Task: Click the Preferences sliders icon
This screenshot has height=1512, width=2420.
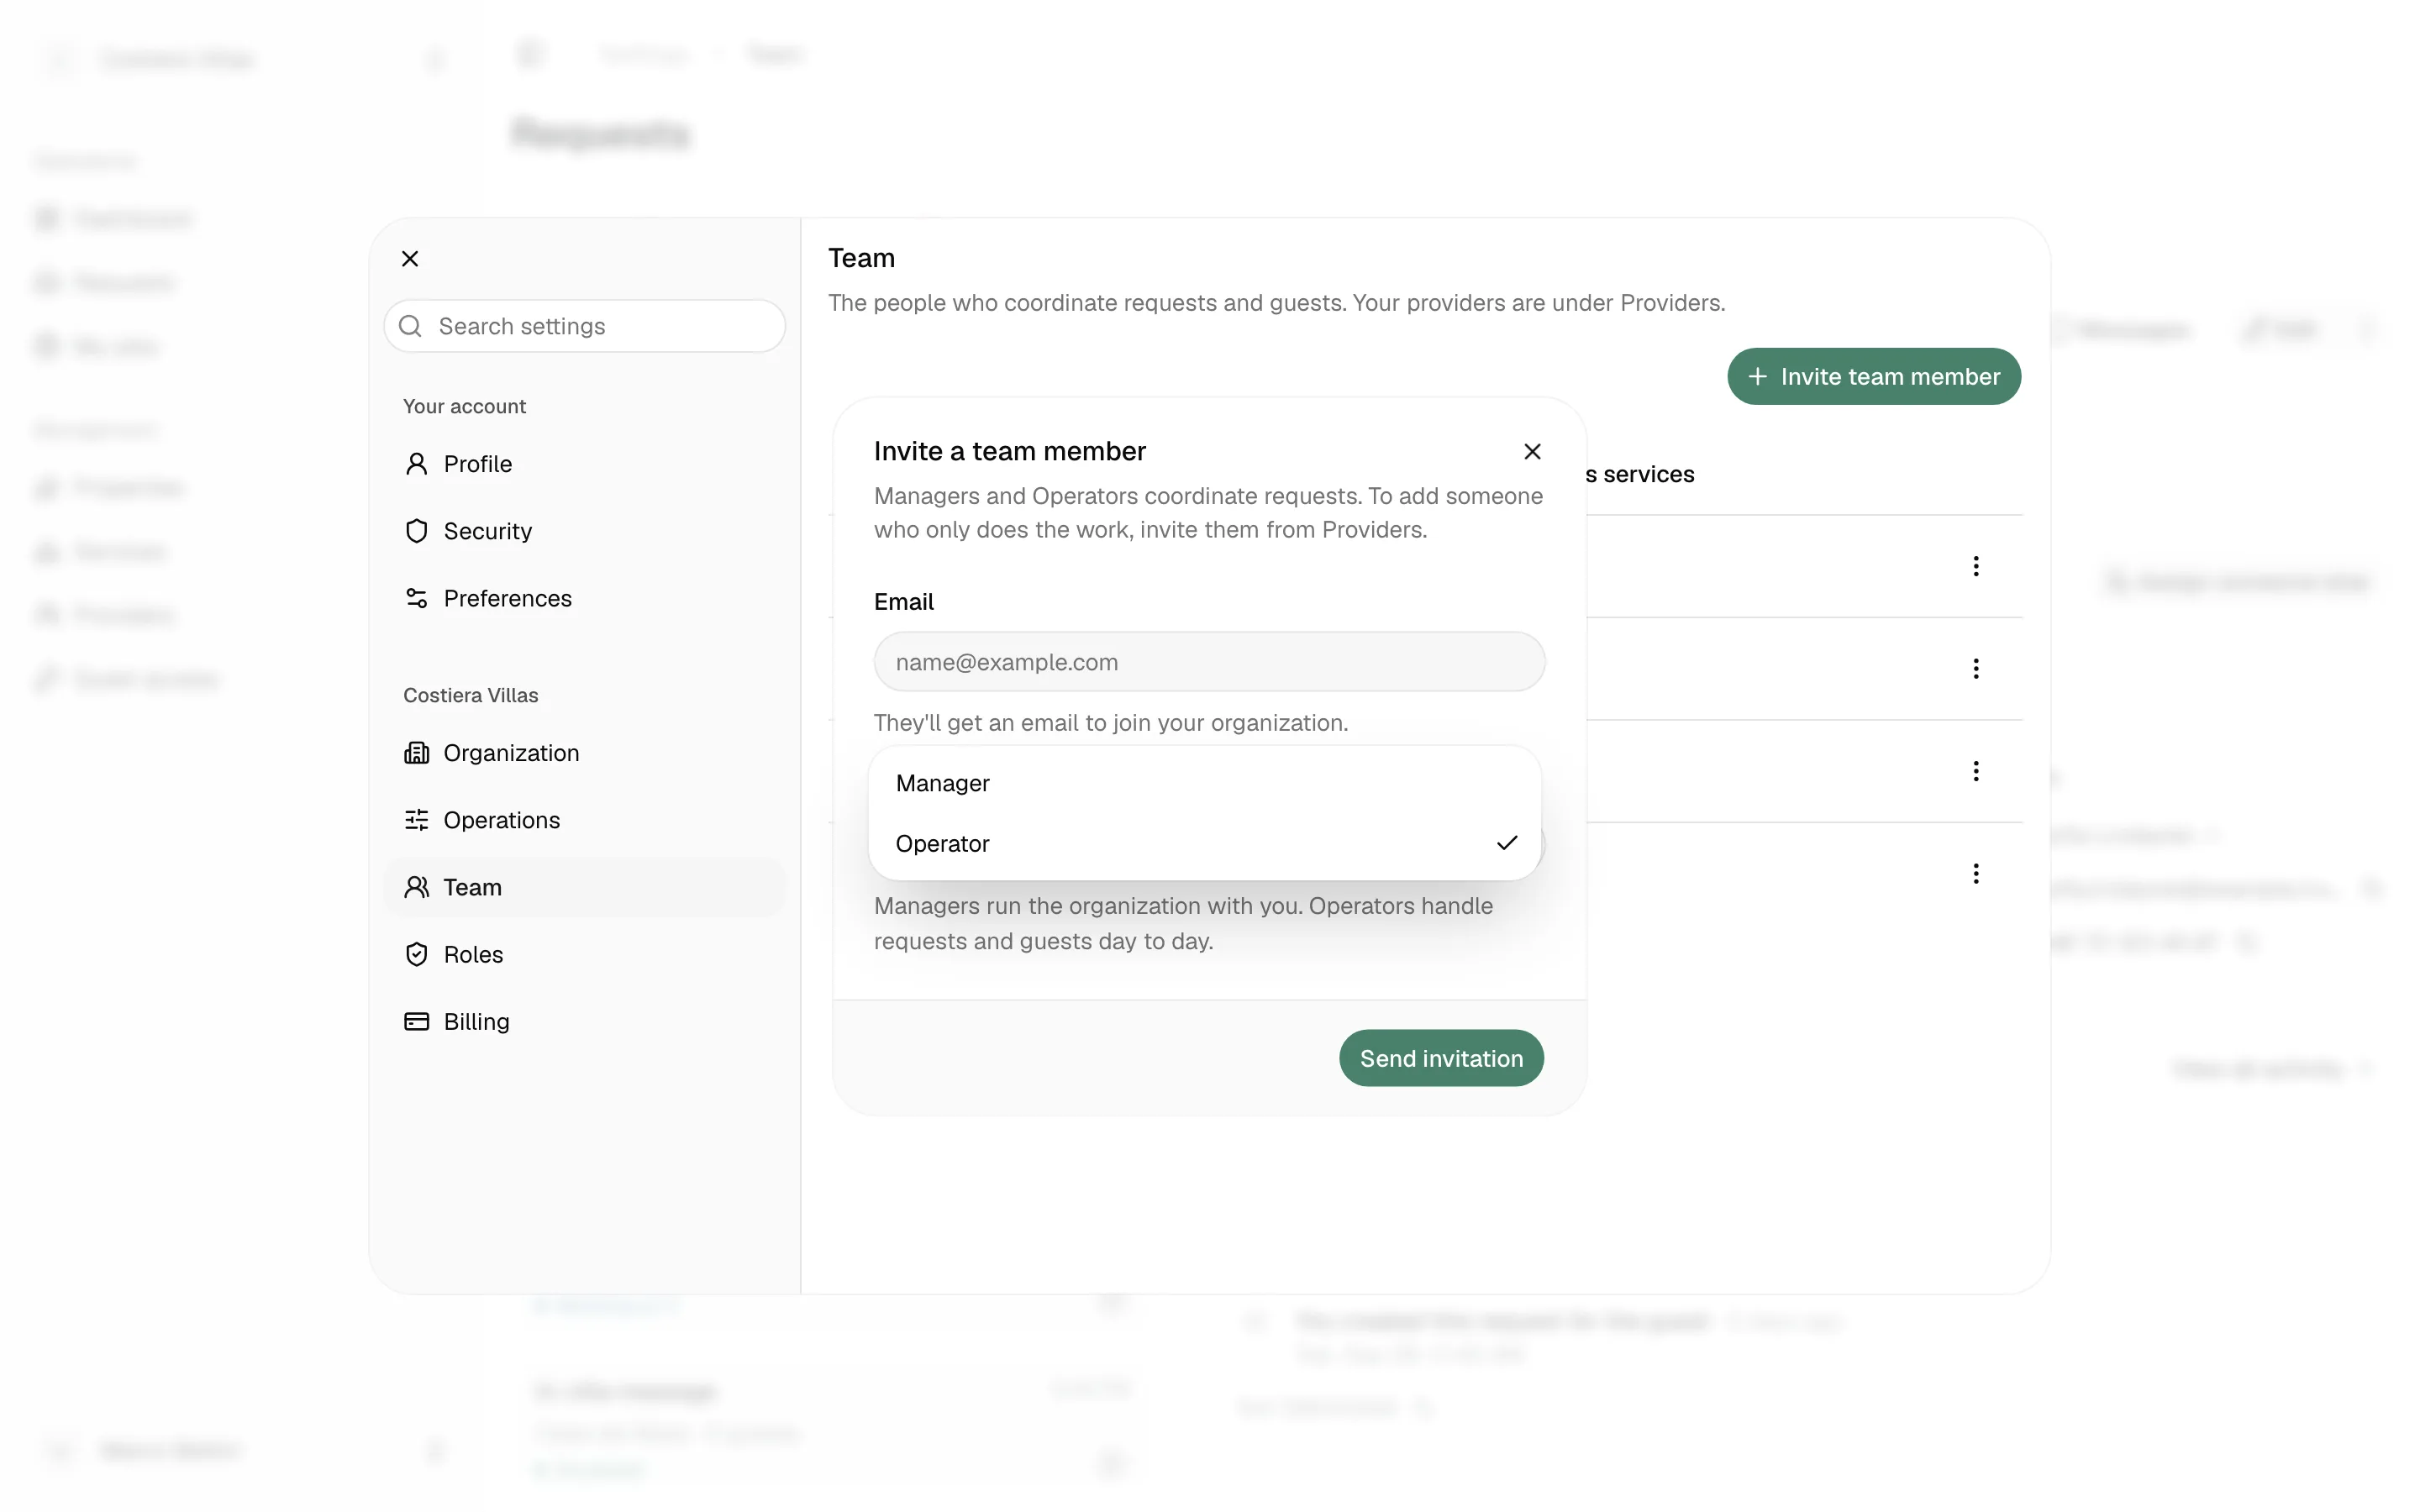Action: [416, 598]
